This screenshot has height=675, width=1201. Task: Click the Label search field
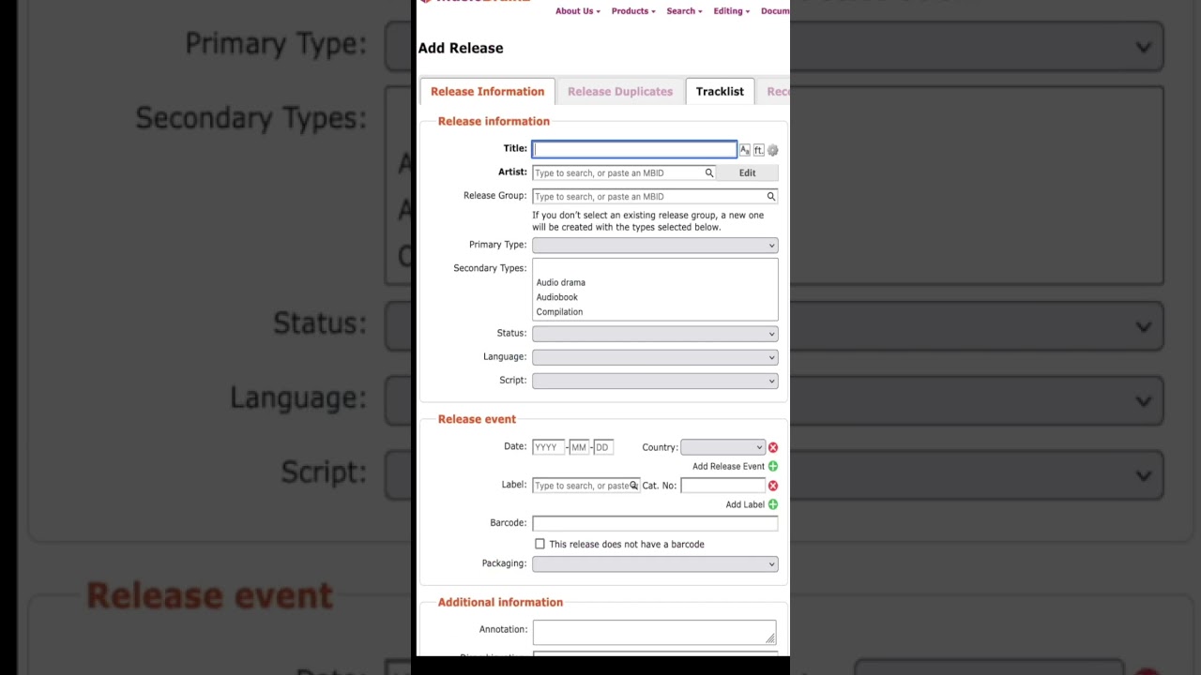coord(585,486)
